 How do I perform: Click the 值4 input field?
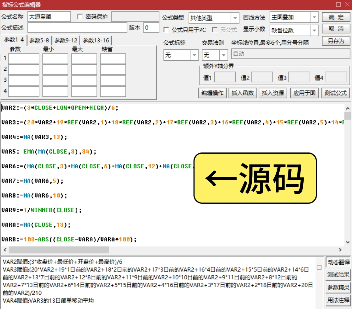coord(336,77)
